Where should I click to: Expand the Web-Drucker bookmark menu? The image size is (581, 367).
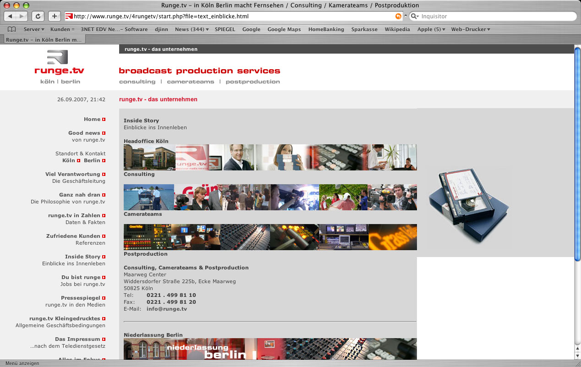coord(470,29)
